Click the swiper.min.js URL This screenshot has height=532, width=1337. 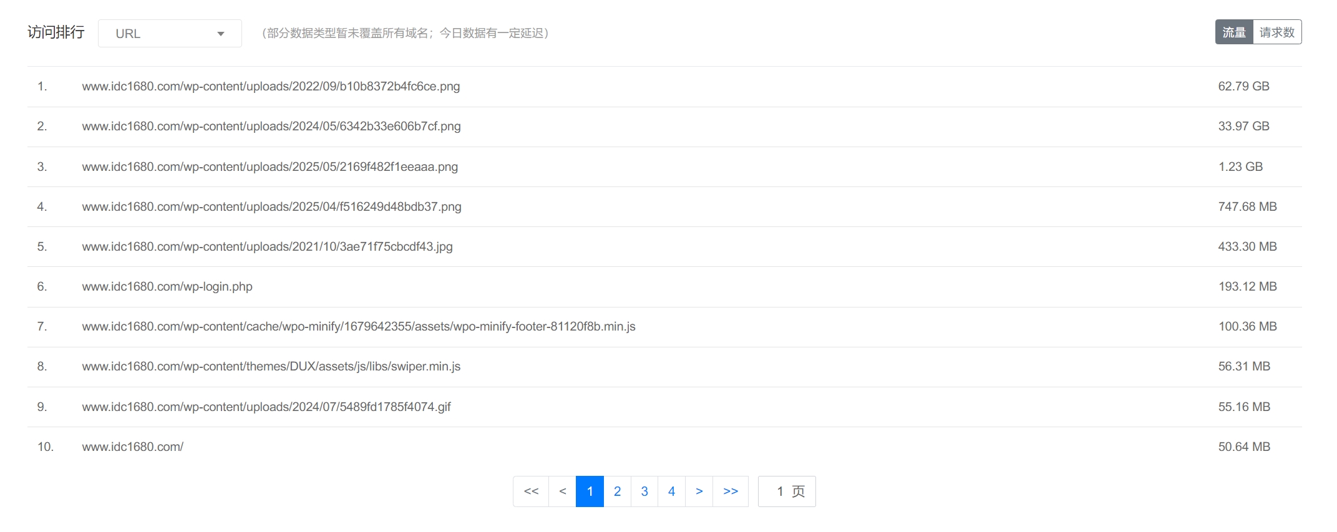[271, 367]
